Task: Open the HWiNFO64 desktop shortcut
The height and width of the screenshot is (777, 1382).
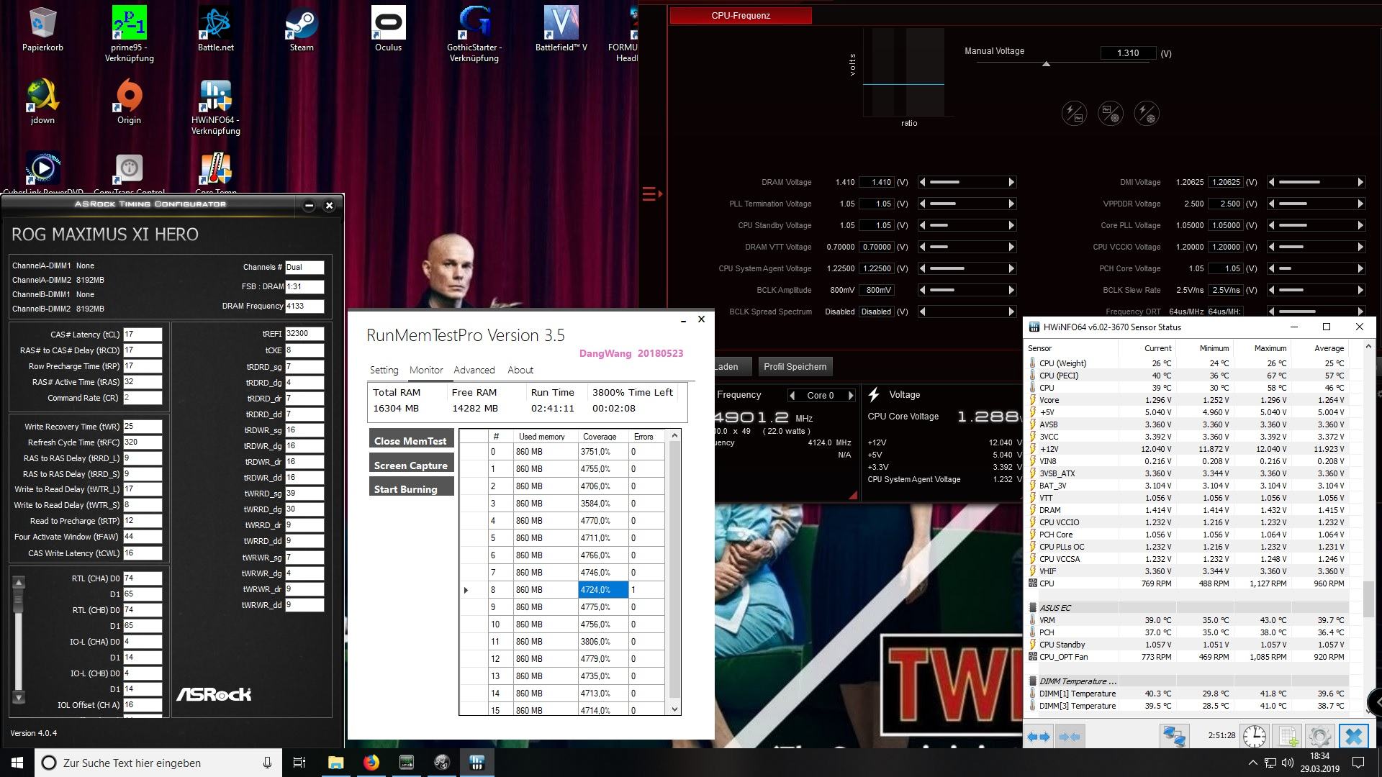Action: coord(215,106)
